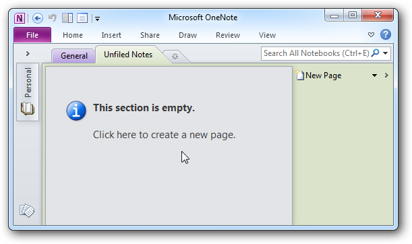Click "This section is empty." message text
This screenshot has height=244, width=412.
pyautogui.click(x=144, y=108)
